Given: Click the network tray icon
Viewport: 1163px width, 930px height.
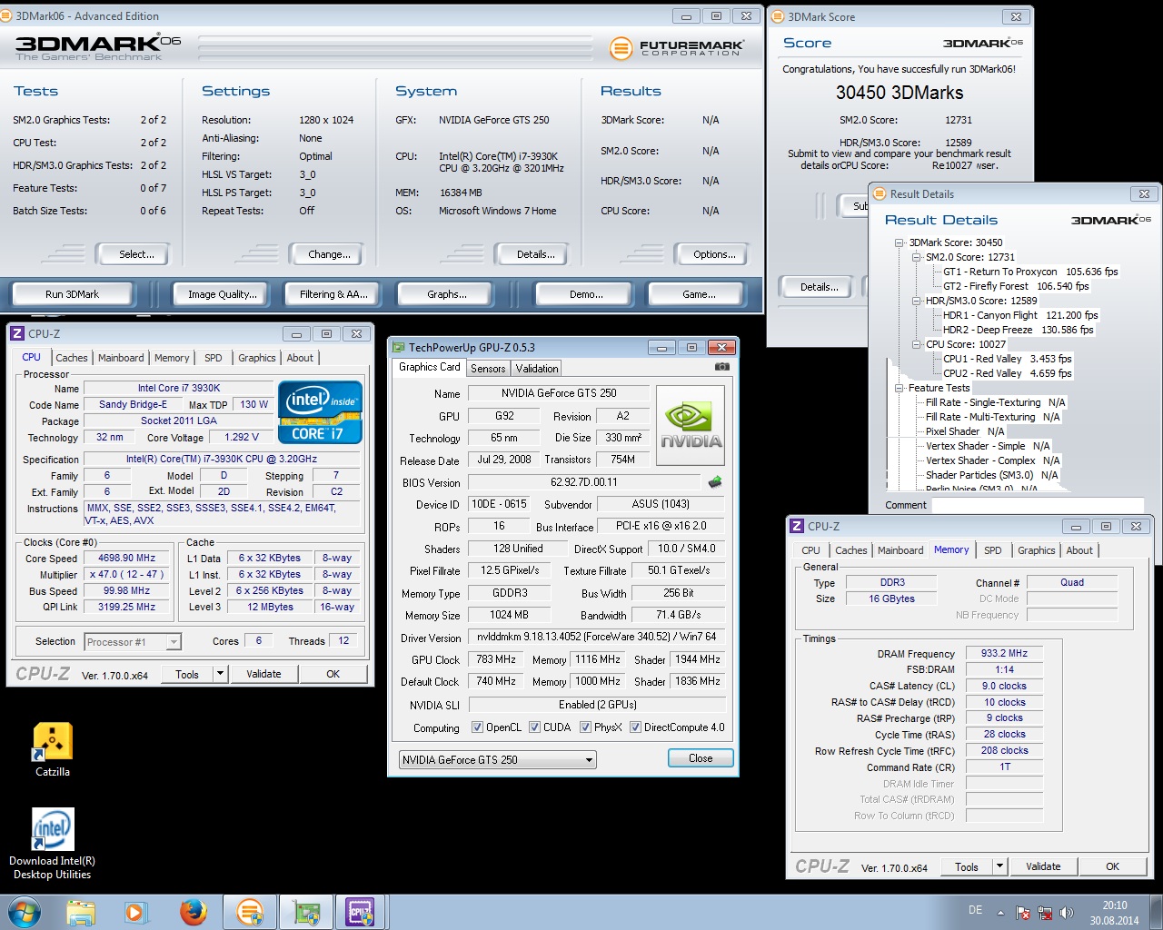Looking at the screenshot, I should tap(1045, 913).
